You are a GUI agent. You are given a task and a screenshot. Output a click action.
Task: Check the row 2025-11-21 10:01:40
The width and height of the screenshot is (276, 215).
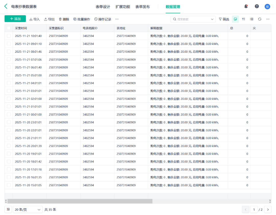pyautogui.click(x=9, y=36)
